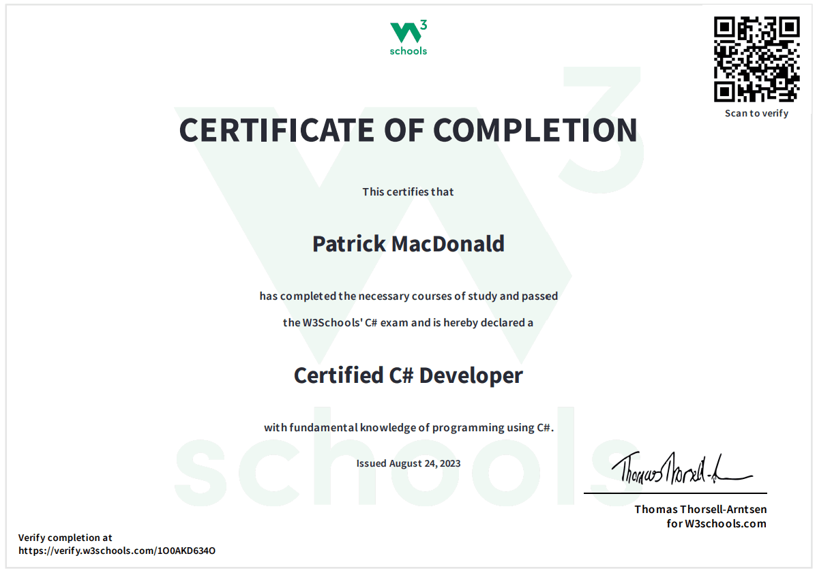Click the handwritten signature

point(675,469)
